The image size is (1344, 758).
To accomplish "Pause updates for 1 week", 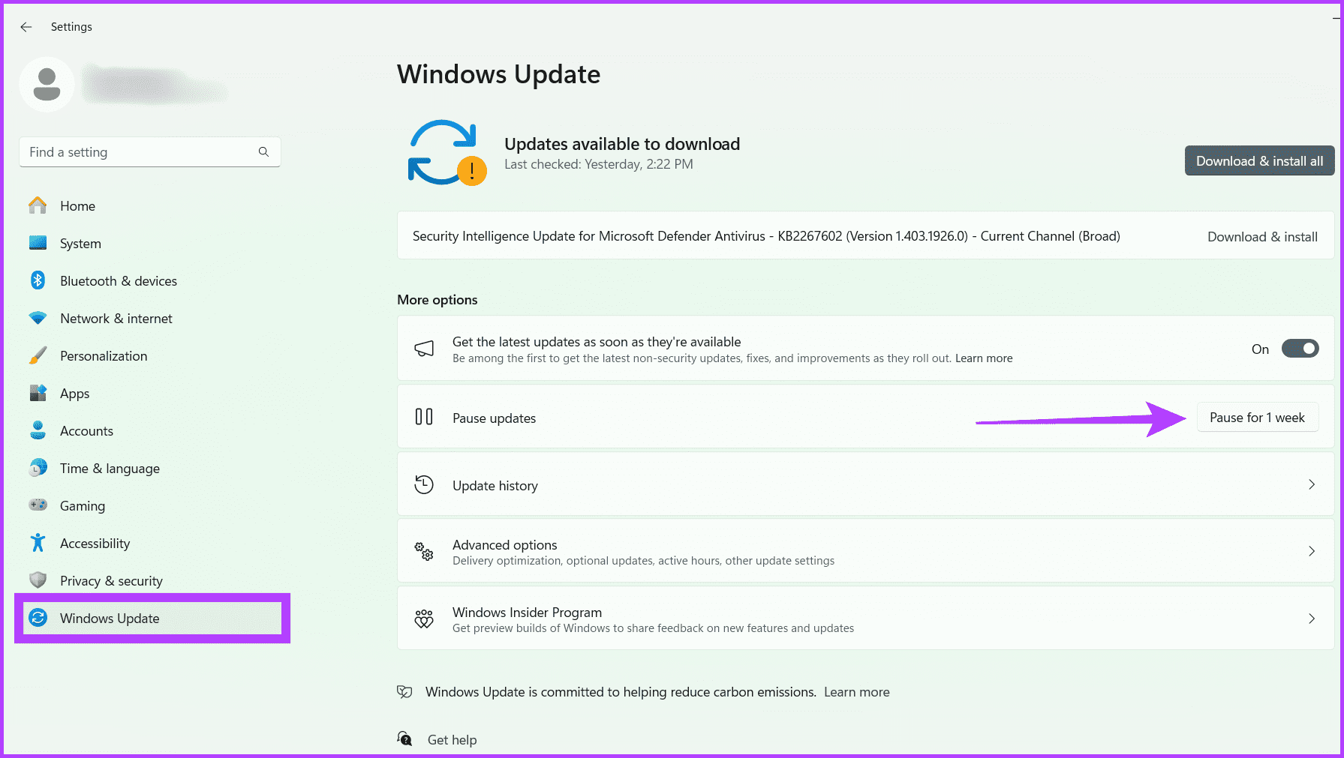I will [x=1257, y=417].
